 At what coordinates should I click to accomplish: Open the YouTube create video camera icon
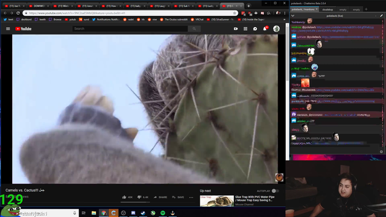[236, 29]
